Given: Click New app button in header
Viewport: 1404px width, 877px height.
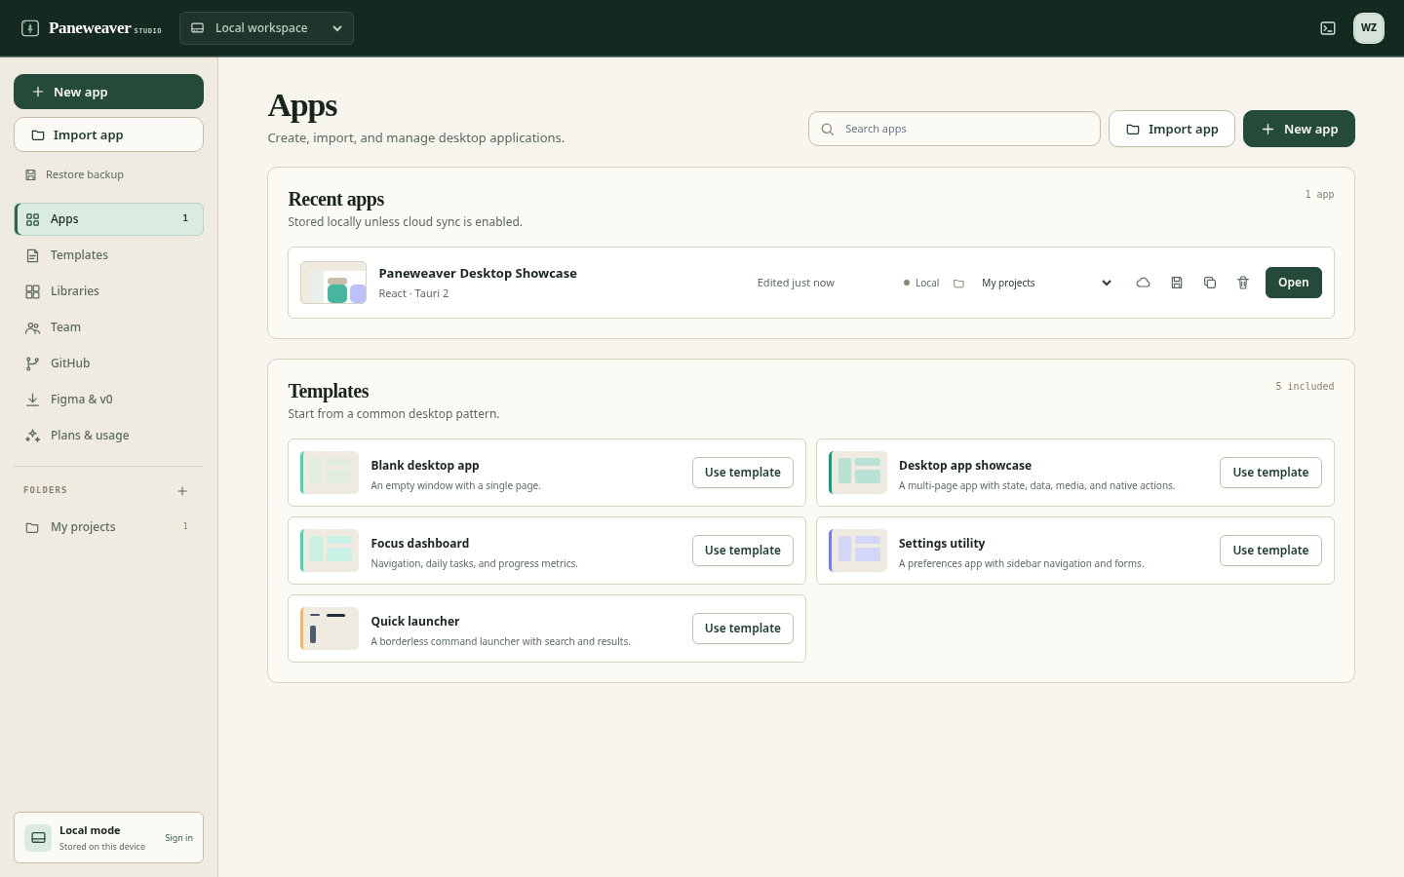Looking at the screenshot, I should point(1299,129).
